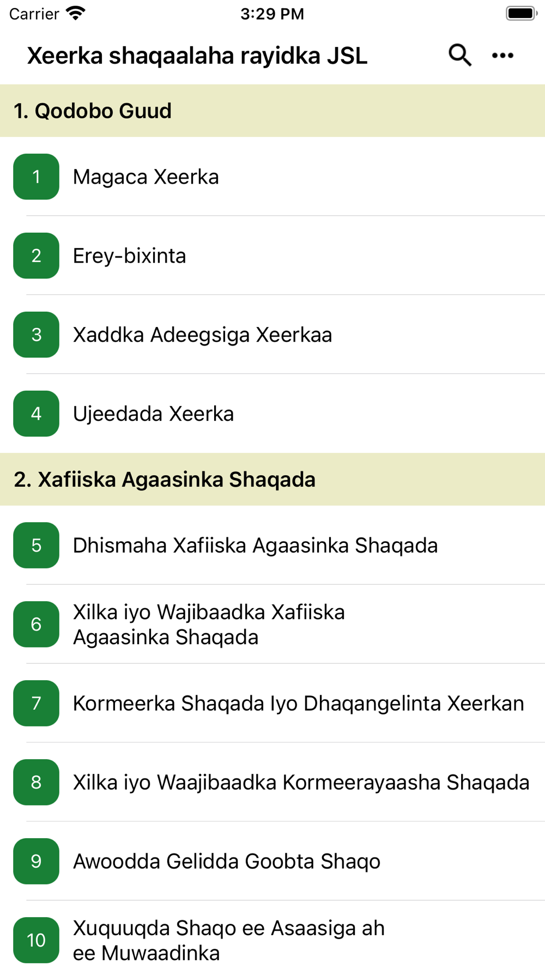This screenshot has height=969, width=545.
Task: Select section header 1. Qodobo Guud
Action: (x=93, y=111)
